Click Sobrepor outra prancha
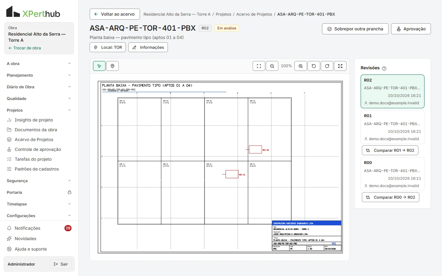Viewport: 442px width, 276px height. [x=355, y=29]
